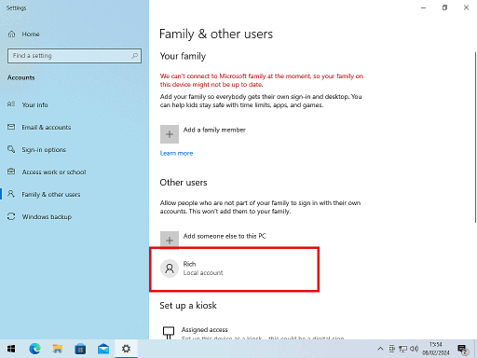Click the Access work or school briefcase icon
Viewport: 477px width, 358px height.
(11, 172)
